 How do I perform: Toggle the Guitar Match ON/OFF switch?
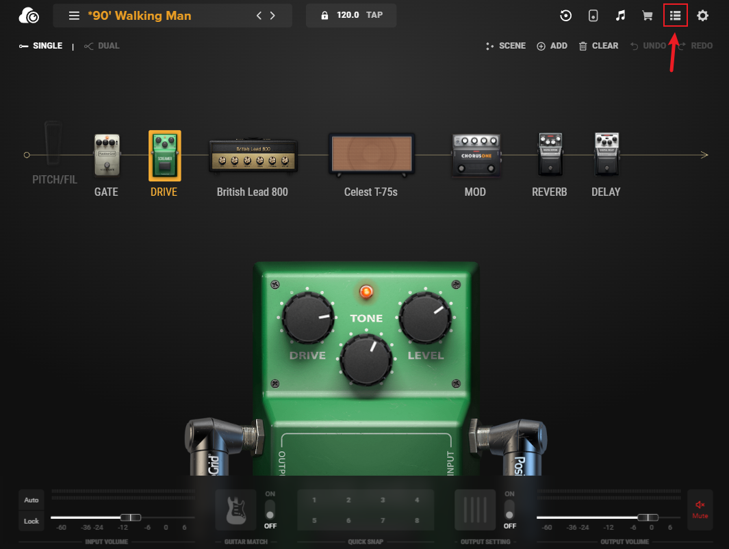click(x=270, y=509)
